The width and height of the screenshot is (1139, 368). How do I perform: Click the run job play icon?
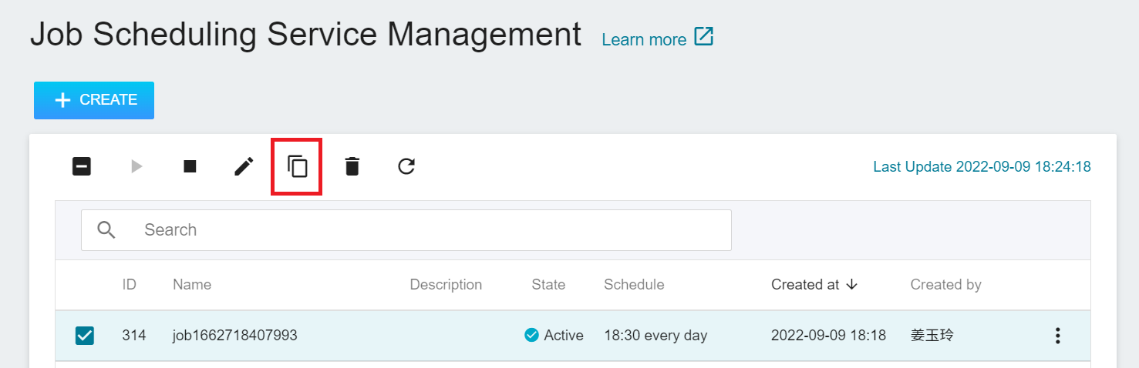tap(136, 166)
